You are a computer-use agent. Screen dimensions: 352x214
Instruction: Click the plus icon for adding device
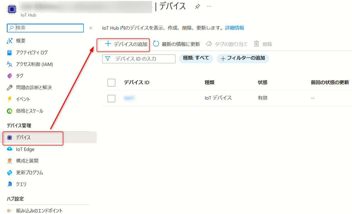(108, 44)
